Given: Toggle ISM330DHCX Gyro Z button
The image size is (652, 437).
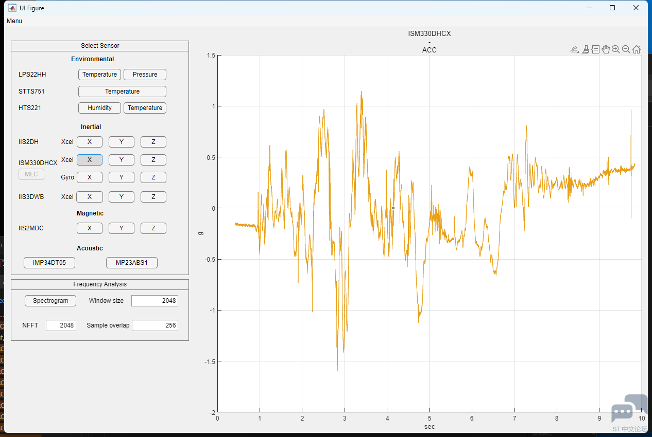Looking at the screenshot, I should (x=153, y=177).
